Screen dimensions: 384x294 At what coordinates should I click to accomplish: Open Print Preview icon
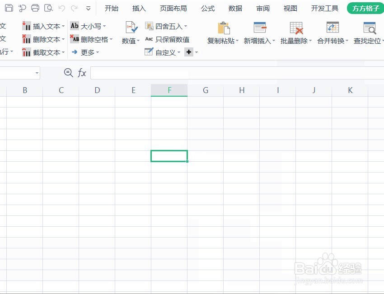48,8
